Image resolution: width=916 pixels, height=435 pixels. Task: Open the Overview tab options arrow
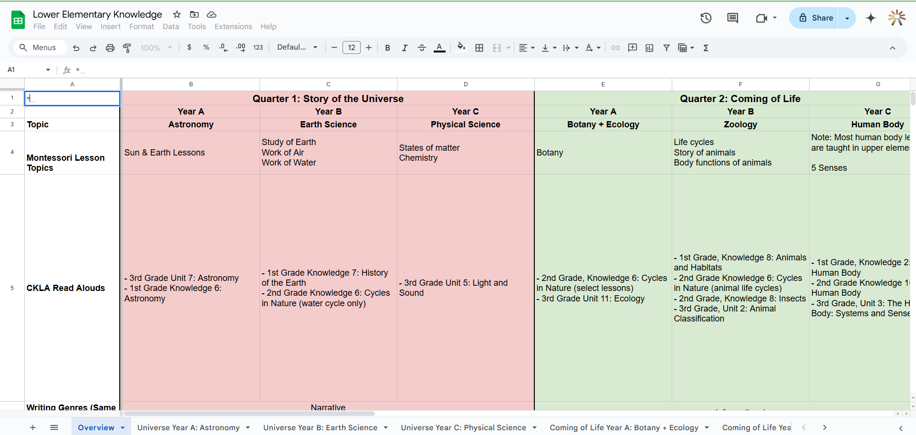pyautogui.click(x=123, y=427)
